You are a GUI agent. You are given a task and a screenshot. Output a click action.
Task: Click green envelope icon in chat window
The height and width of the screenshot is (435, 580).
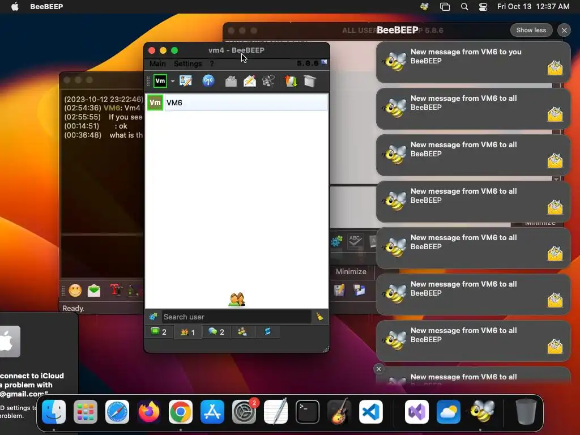tap(94, 291)
